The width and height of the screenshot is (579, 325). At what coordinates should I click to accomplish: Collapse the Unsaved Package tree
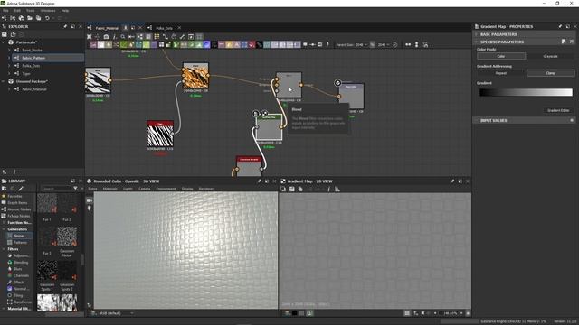click(4, 81)
